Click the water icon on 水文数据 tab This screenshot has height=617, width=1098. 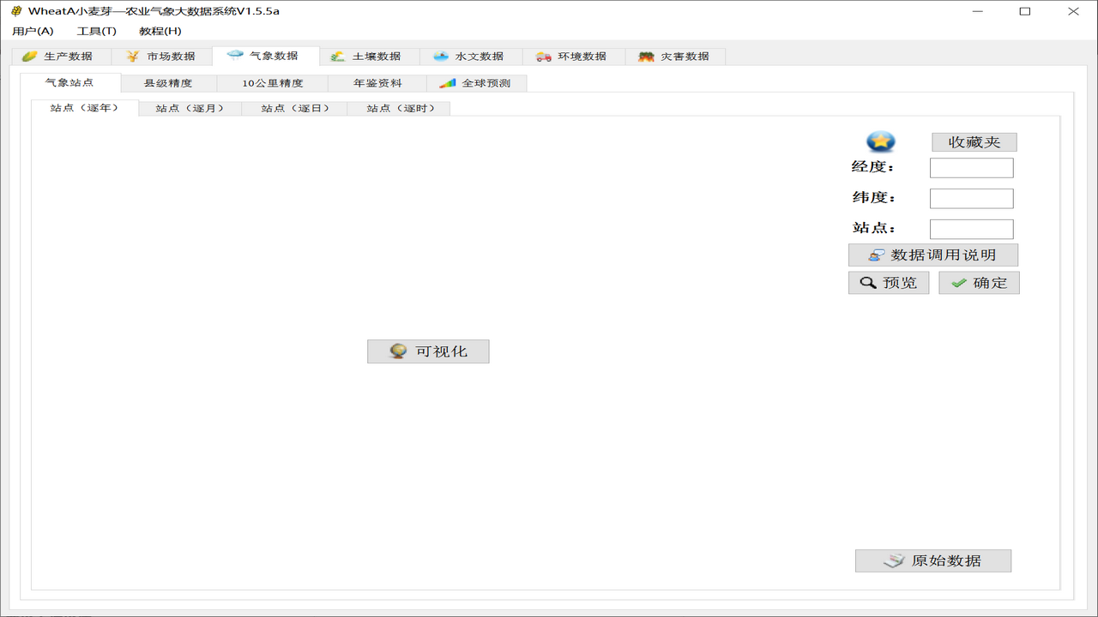tap(439, 55)
